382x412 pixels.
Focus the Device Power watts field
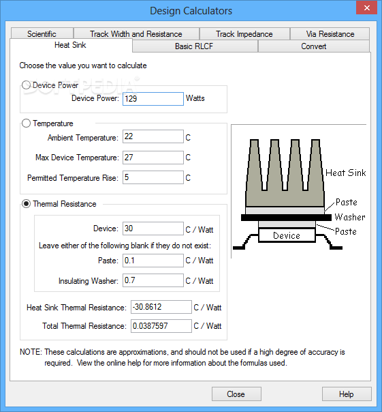[x=153, y=99]
